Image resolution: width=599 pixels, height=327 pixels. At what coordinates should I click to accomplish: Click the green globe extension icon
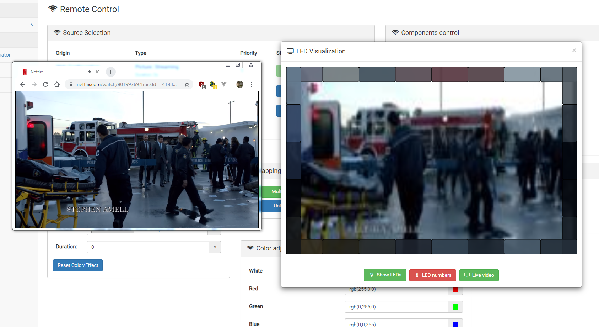pos(213,85)
